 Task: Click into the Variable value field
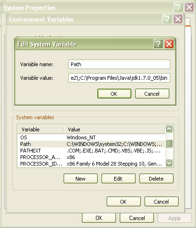coord(119,78)
